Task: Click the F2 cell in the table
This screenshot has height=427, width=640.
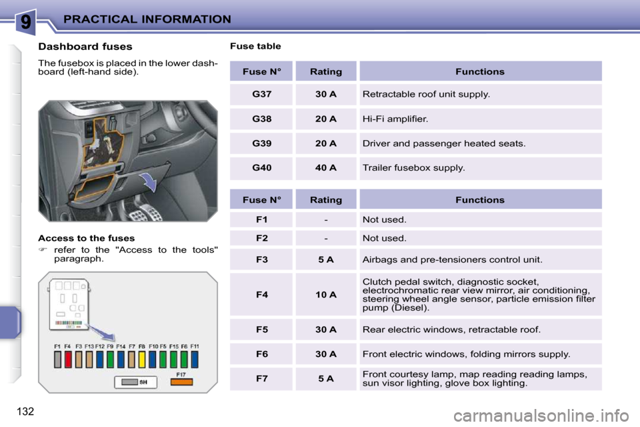Action: click(261, 238)
